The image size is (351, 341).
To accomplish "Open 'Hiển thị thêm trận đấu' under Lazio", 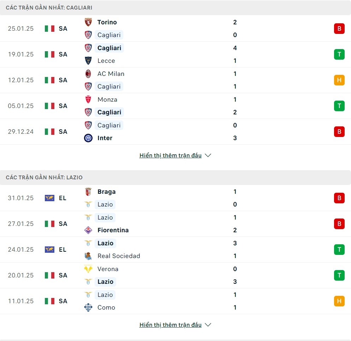I will (170, 325).
